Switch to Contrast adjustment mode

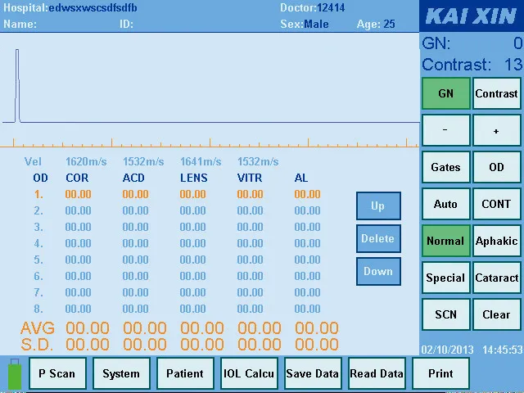(x=496, y=93)
